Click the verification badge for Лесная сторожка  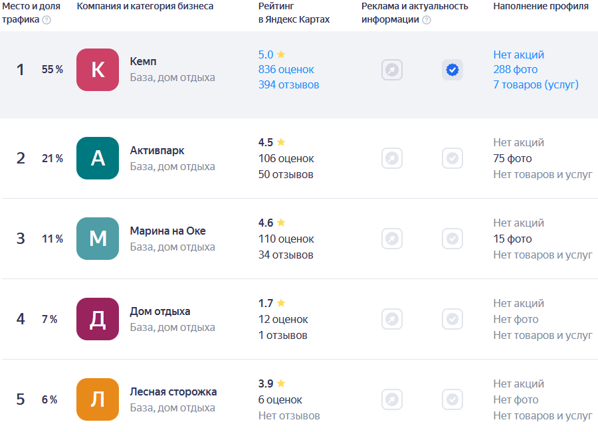452,399
